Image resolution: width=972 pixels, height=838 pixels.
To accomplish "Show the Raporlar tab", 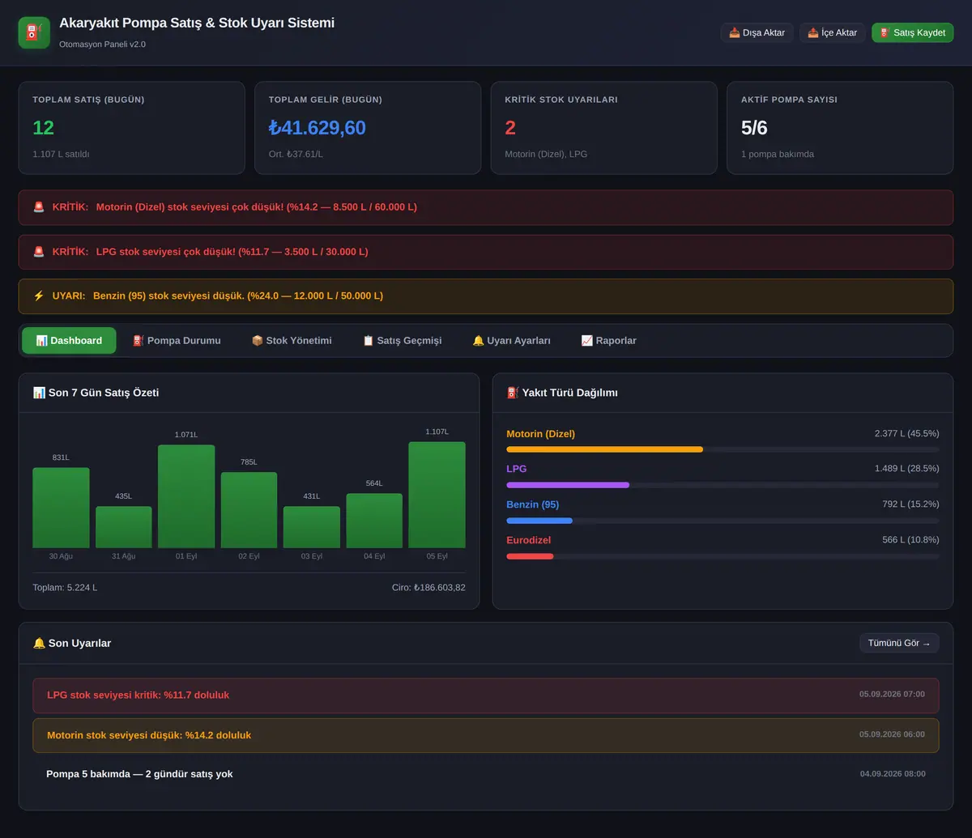I will tap(608, 341).
